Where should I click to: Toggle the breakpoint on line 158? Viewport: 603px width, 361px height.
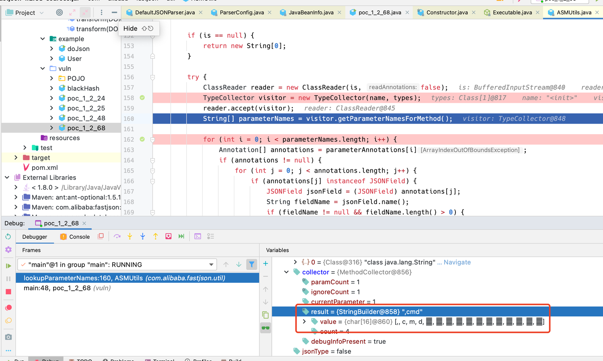point(142,98)
